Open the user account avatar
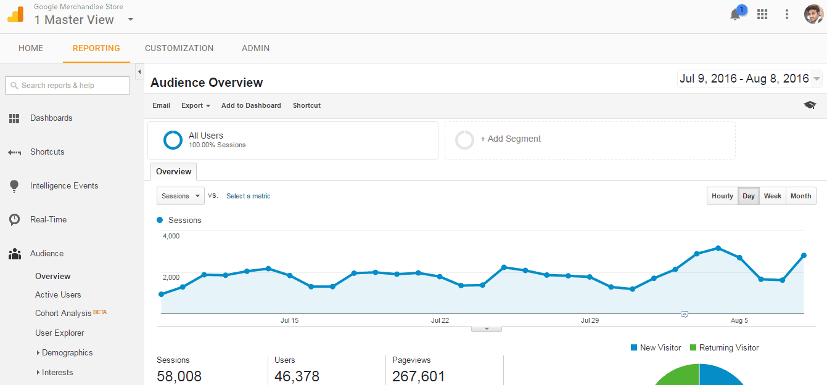827x385 pixels. (813, 14)
